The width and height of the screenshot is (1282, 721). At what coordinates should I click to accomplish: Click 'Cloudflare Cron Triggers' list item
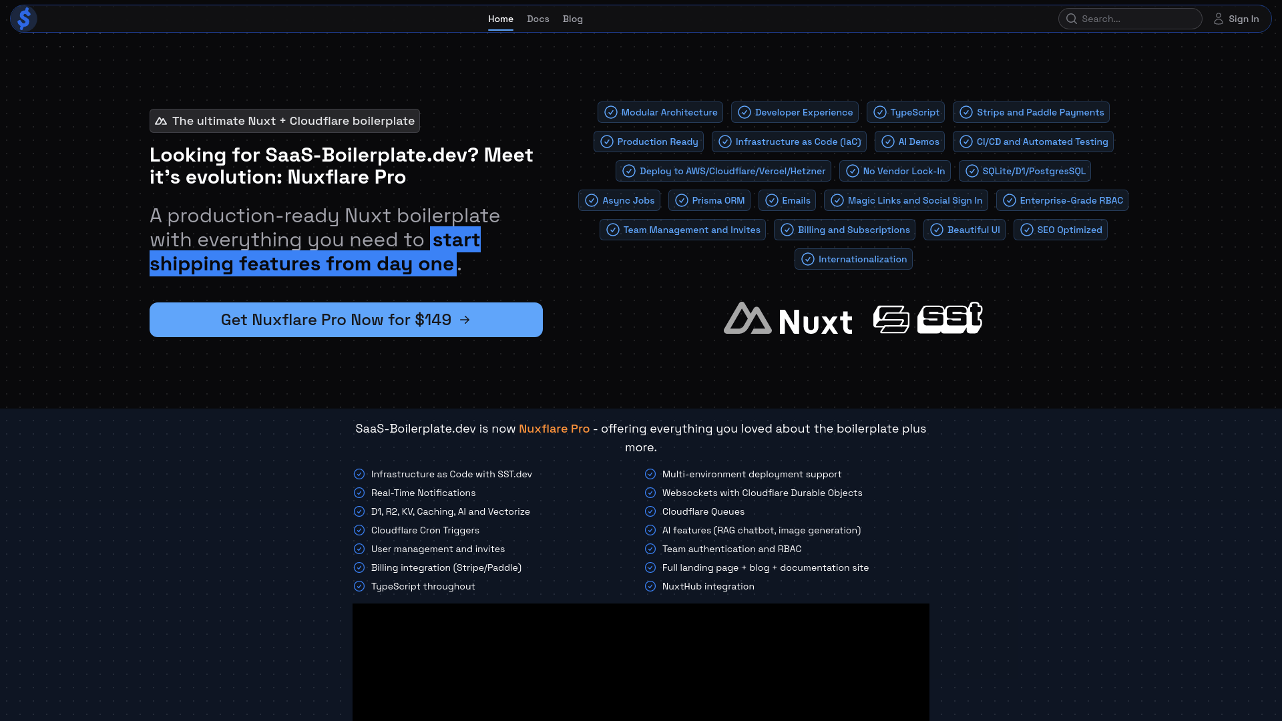pos(425,530)
